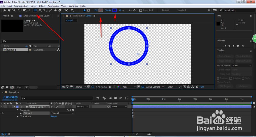Screen dimensions: 256x137
Task: Select the Pen tool
Action: [40, 10]
